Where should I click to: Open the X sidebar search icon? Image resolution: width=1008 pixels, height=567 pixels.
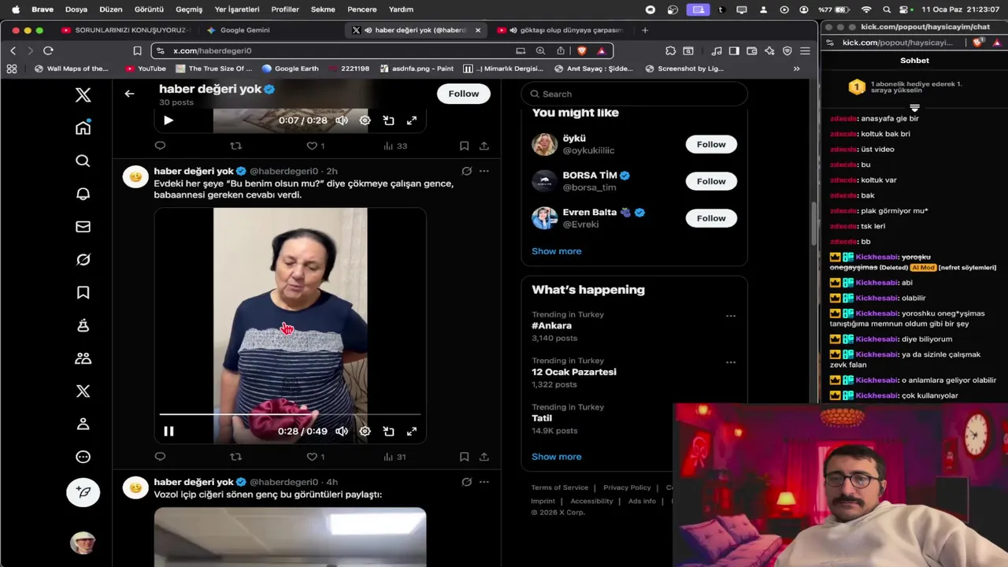pyautogui.click(x=83, y=161)
